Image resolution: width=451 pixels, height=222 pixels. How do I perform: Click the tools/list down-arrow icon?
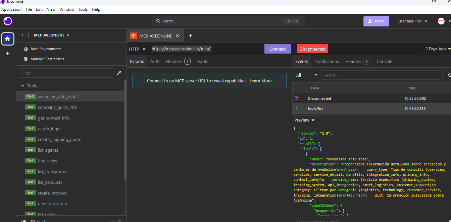click(x=296, y=108)
